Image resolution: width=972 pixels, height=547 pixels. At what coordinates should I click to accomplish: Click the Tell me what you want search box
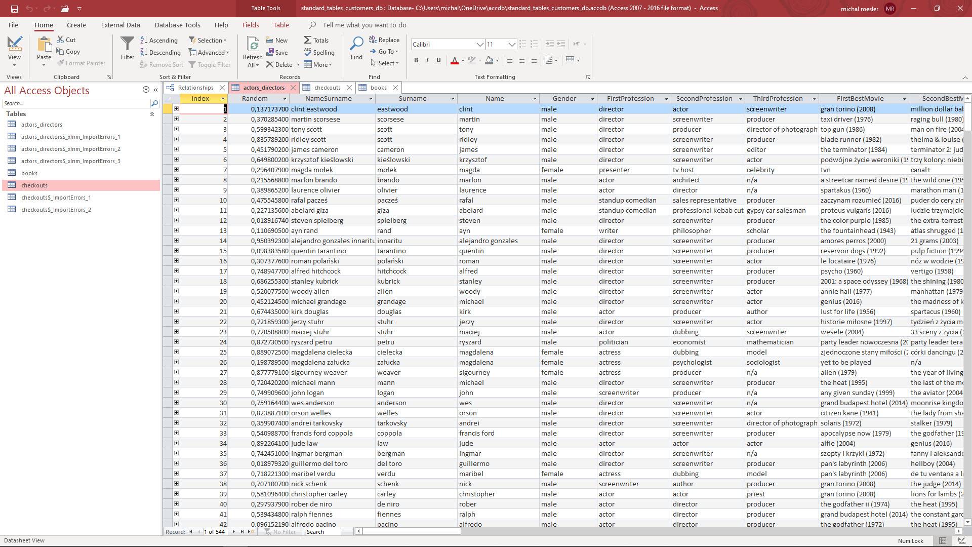coord(364,25)
